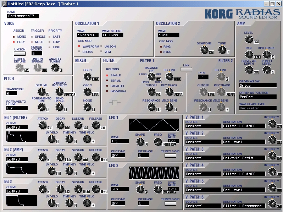Image resolution: width=283 pixels, height=212 pixels.
Task: Select VPM oscillator mod
Action: coord(101,52)
